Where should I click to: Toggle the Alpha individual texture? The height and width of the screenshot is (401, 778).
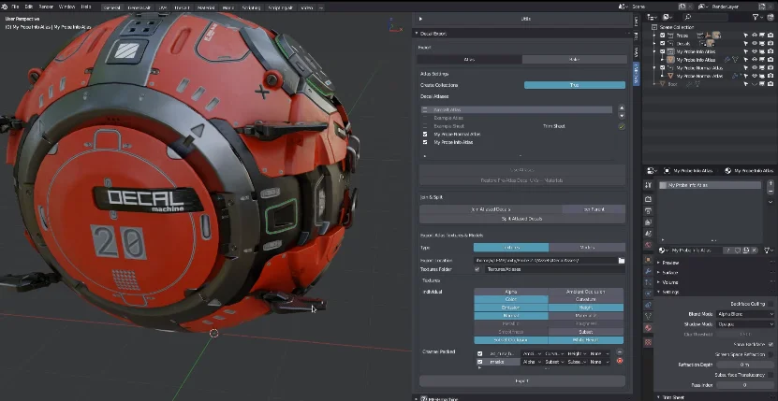pos(511,292)
